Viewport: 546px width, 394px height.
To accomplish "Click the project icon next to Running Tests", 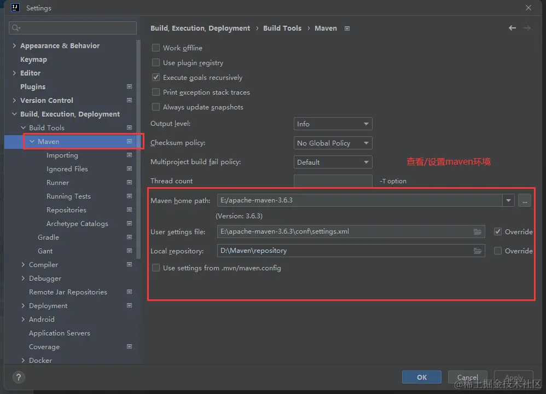I will 129,196.
